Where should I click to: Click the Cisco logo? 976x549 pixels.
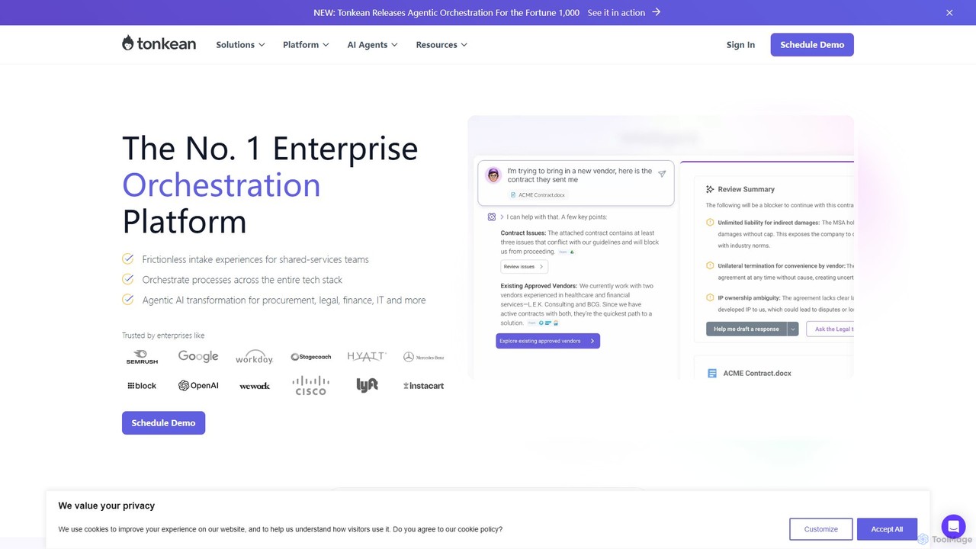[x=310, y=385]
